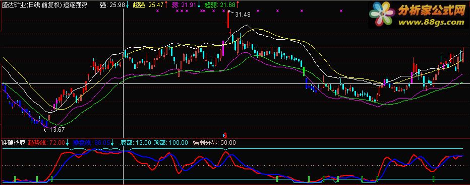Click the 31.48 high price label
This screenshot has width=470, height=185.
tap(243, 14)
